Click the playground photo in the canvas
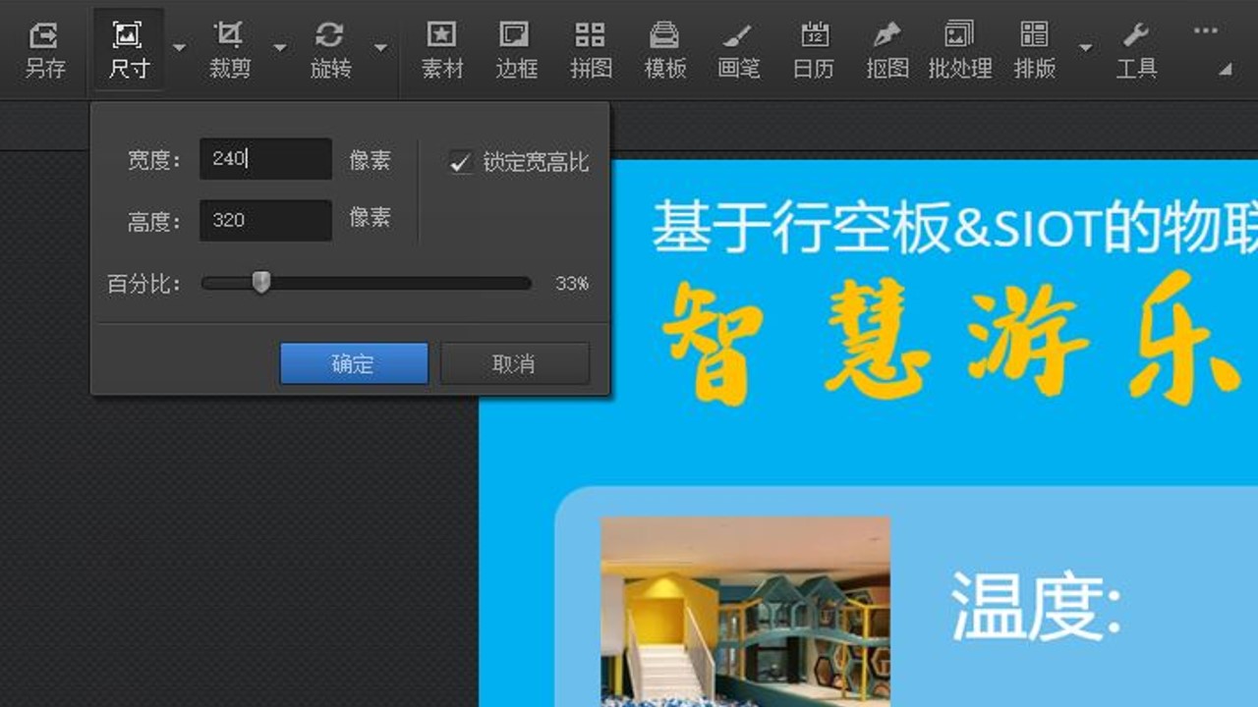Viewport: 1258px width, 707px height. pos(745,612)
